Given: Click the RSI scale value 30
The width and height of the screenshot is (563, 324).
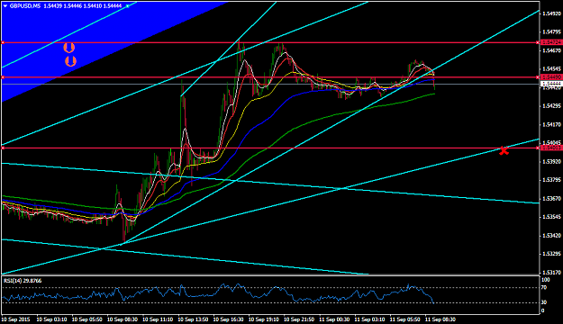Looking at the screenshot, I should tap(544, 302).
